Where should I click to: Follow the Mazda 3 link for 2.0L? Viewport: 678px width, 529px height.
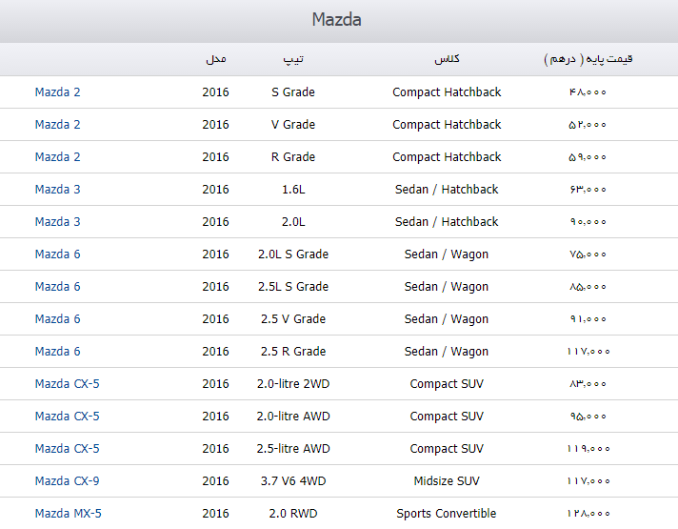(x=57, y=222)
